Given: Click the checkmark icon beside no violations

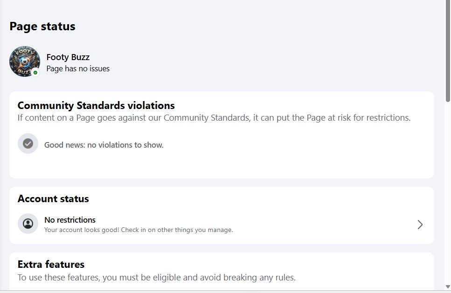Looking at the screenshot, I should (28, 143).
